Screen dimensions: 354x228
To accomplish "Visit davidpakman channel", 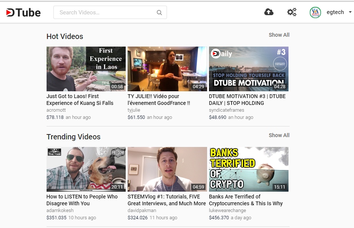I will [x=142, y=211].
